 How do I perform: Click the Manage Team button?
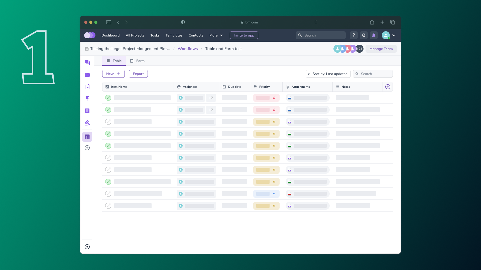tap(381, 49)
